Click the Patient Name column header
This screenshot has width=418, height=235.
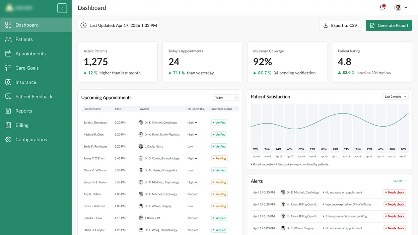click(92, 109)
